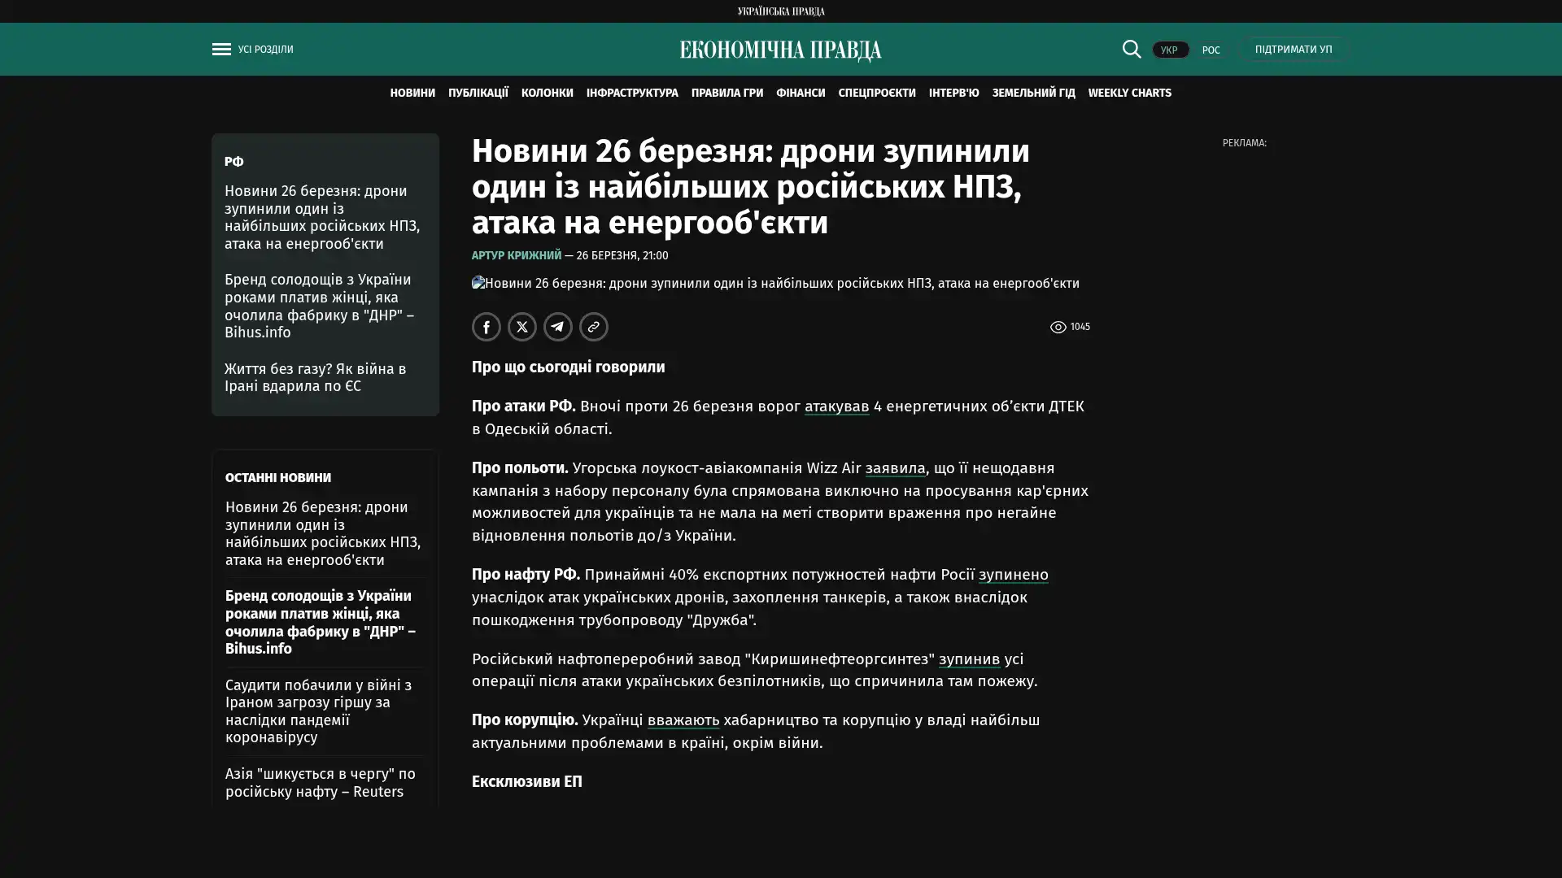Open the WEEKLY CHARTS menu item

tap(1129, 93)
